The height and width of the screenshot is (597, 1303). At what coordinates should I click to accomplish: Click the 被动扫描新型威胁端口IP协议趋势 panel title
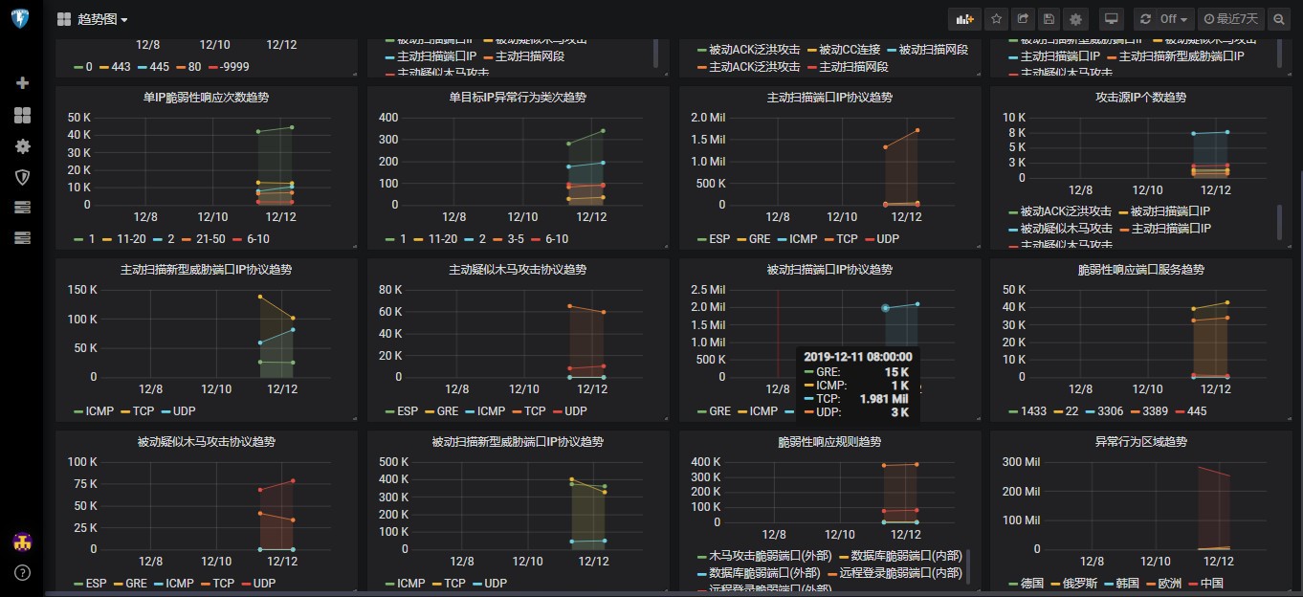coord(518,441)
